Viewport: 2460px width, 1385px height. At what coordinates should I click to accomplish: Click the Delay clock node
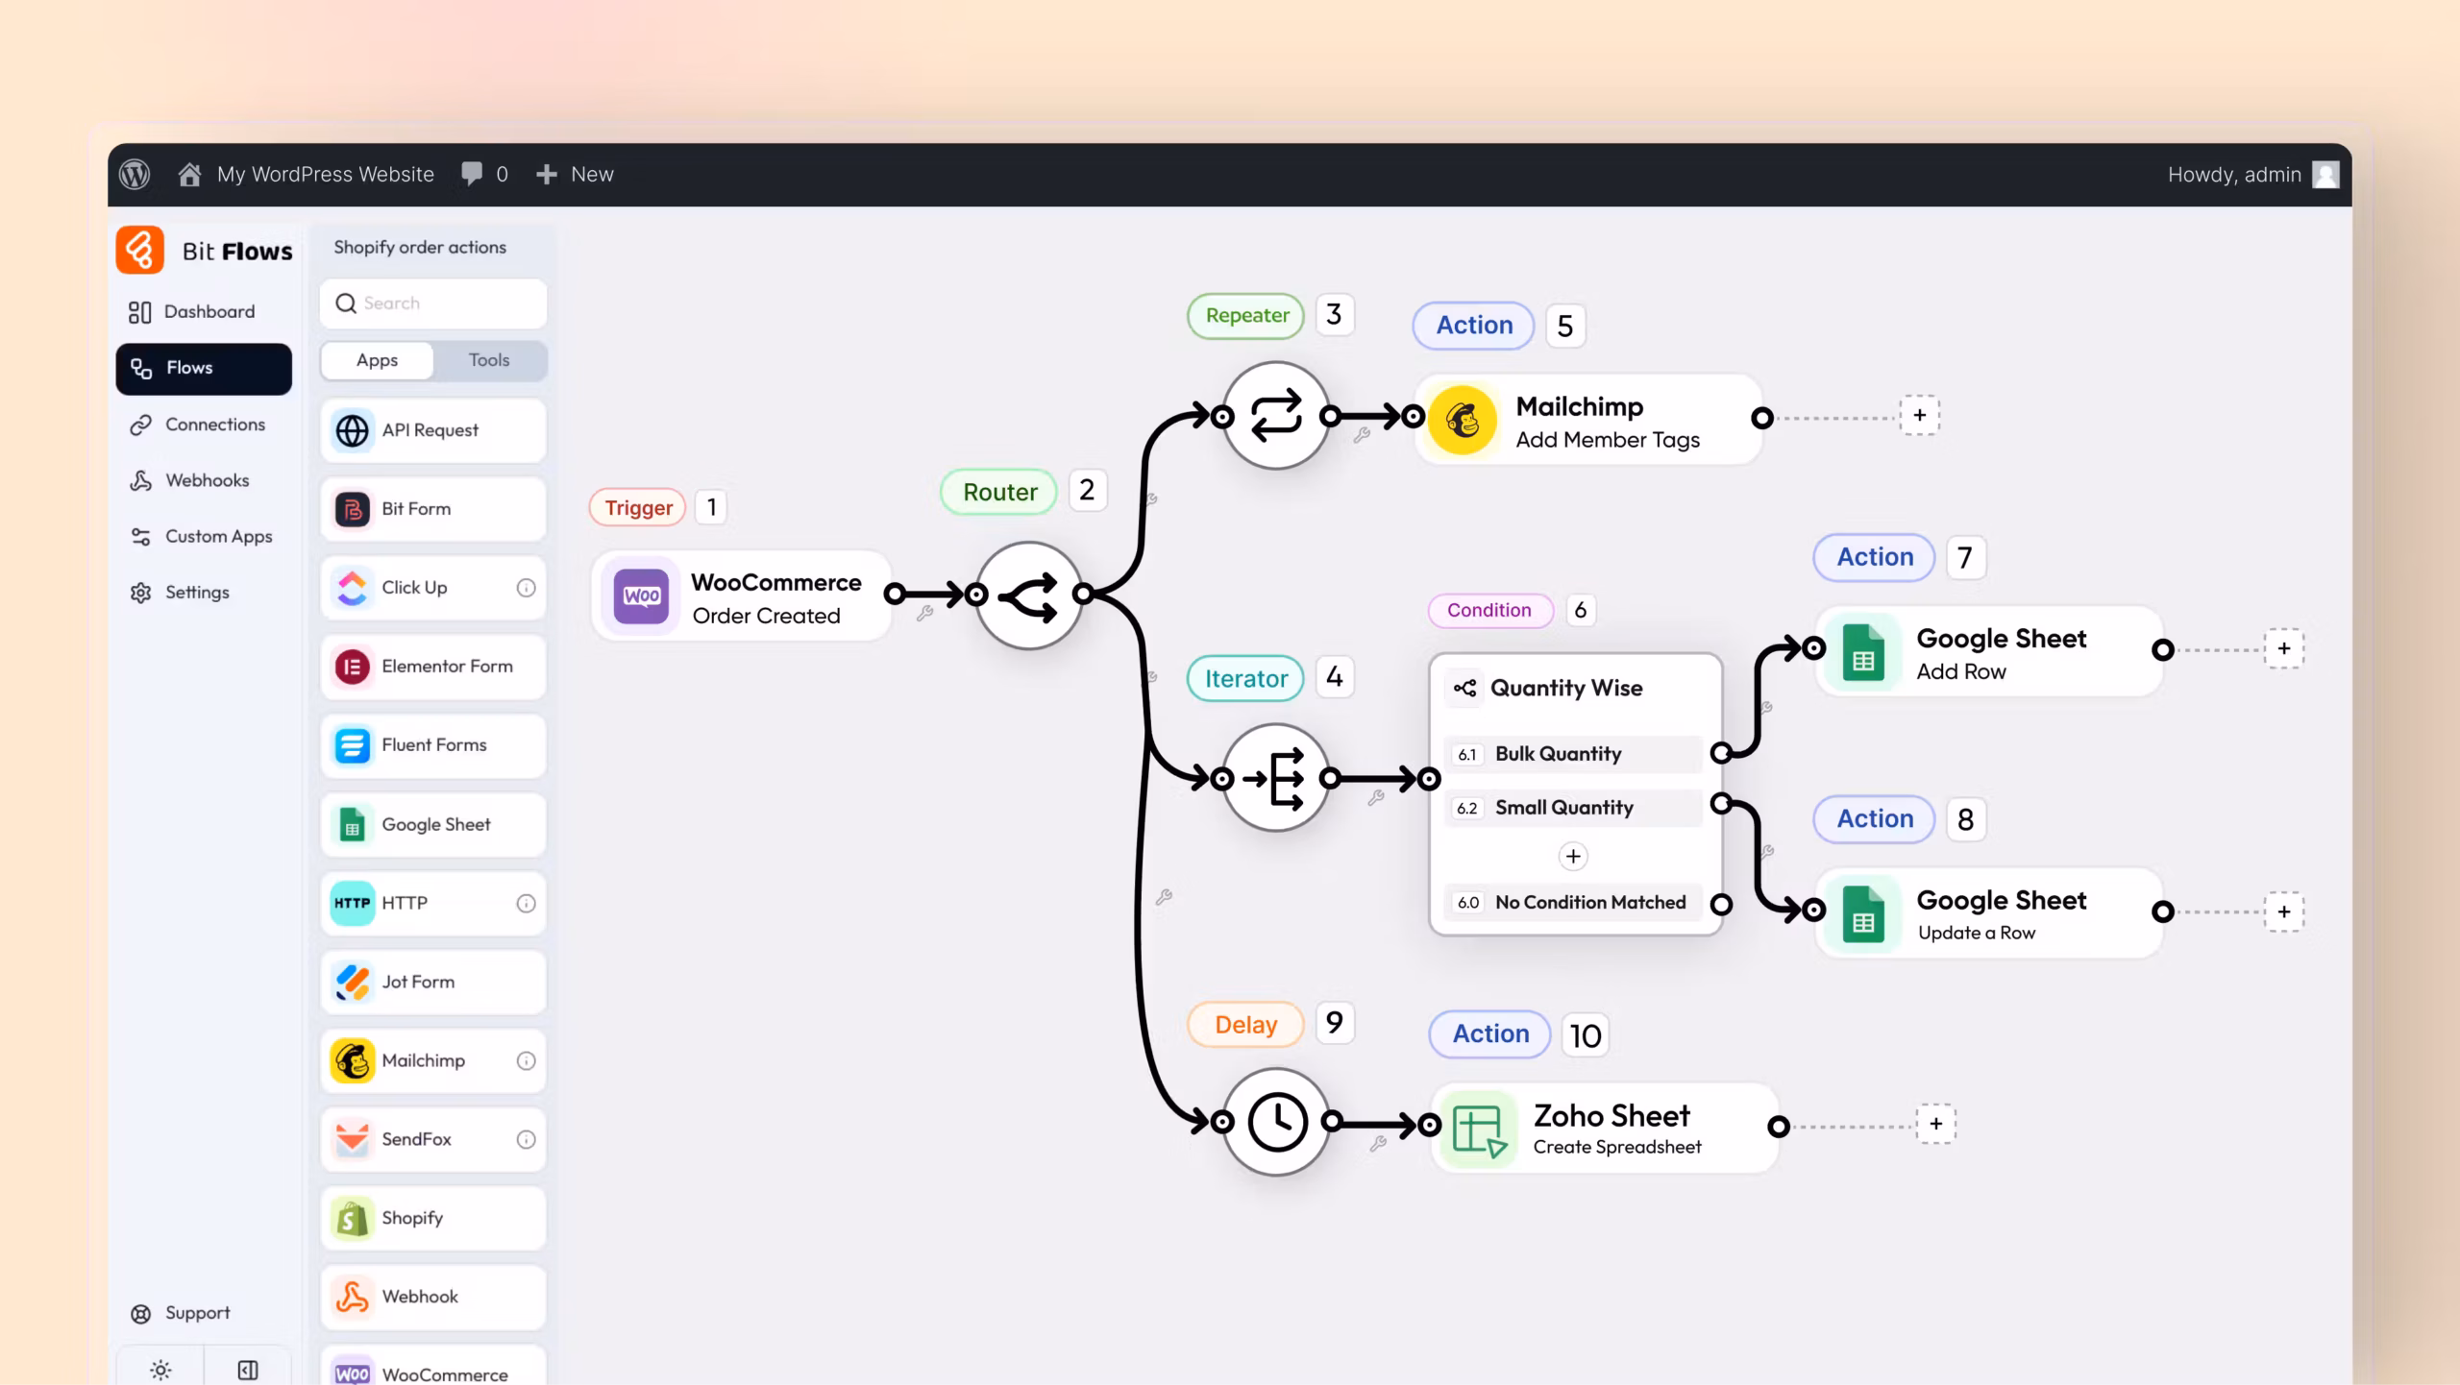1276,1122
